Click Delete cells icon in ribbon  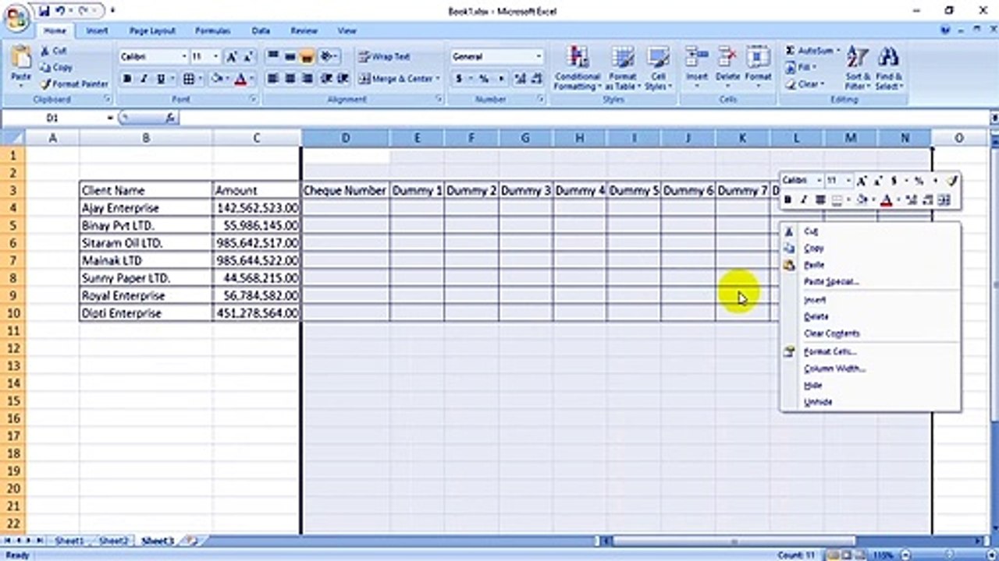pyautogui.click(x=727, y=58)
